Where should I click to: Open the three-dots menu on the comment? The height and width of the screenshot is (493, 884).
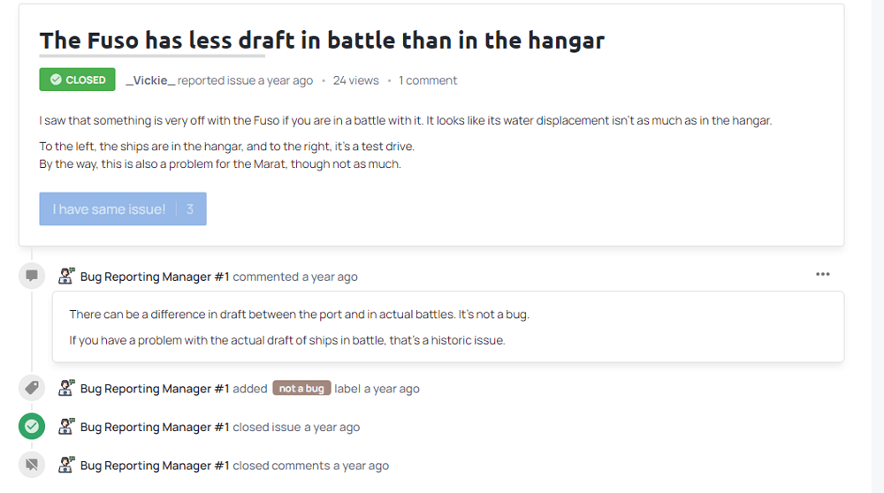pyautogui.click(x=822, y=274)
